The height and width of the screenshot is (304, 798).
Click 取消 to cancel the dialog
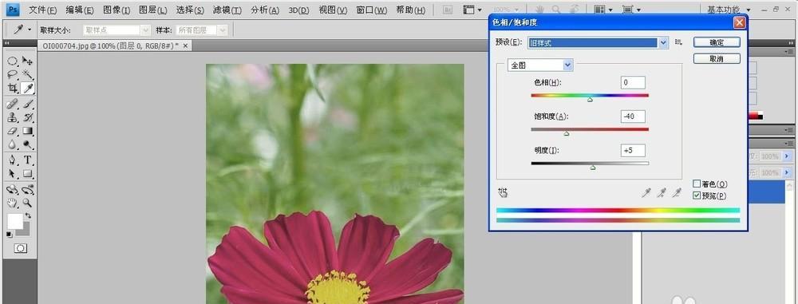pos(717,58)
